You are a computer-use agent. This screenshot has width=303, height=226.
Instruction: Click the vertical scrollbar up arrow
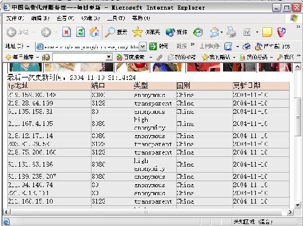point(298,67)
